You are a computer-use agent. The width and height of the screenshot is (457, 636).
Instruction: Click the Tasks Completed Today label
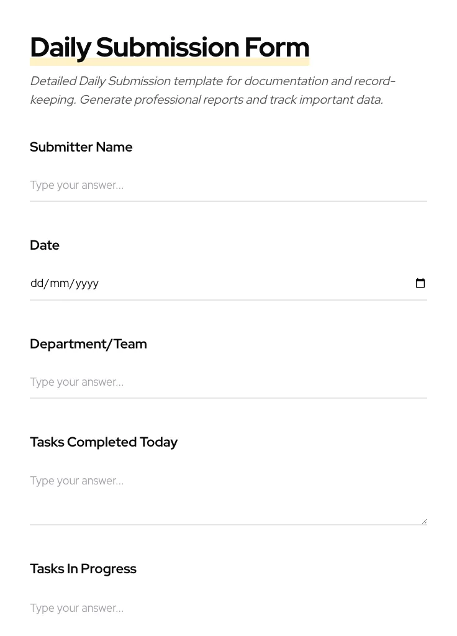(104, 442)
